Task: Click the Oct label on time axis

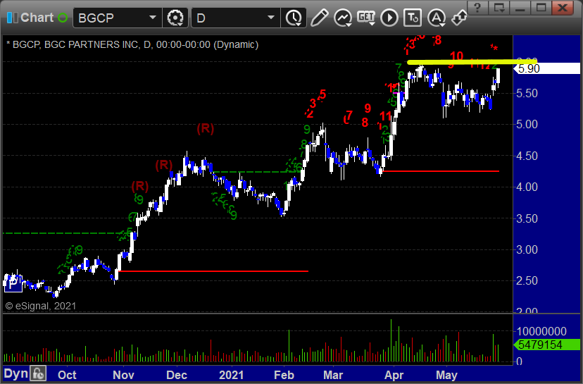Action: [67, 375]
